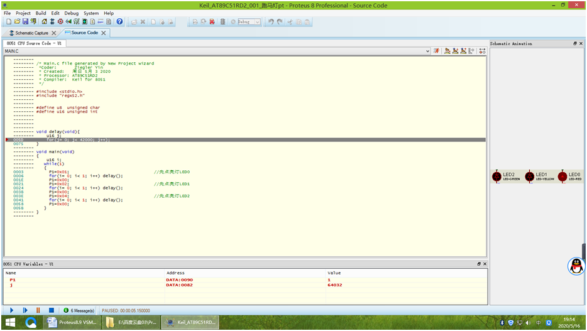
Task: Click the Redo arrow icon
Action: [280, 22]
